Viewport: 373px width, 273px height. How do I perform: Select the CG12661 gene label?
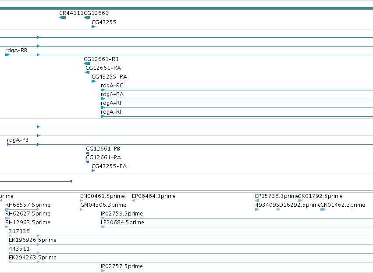(96, 13)
